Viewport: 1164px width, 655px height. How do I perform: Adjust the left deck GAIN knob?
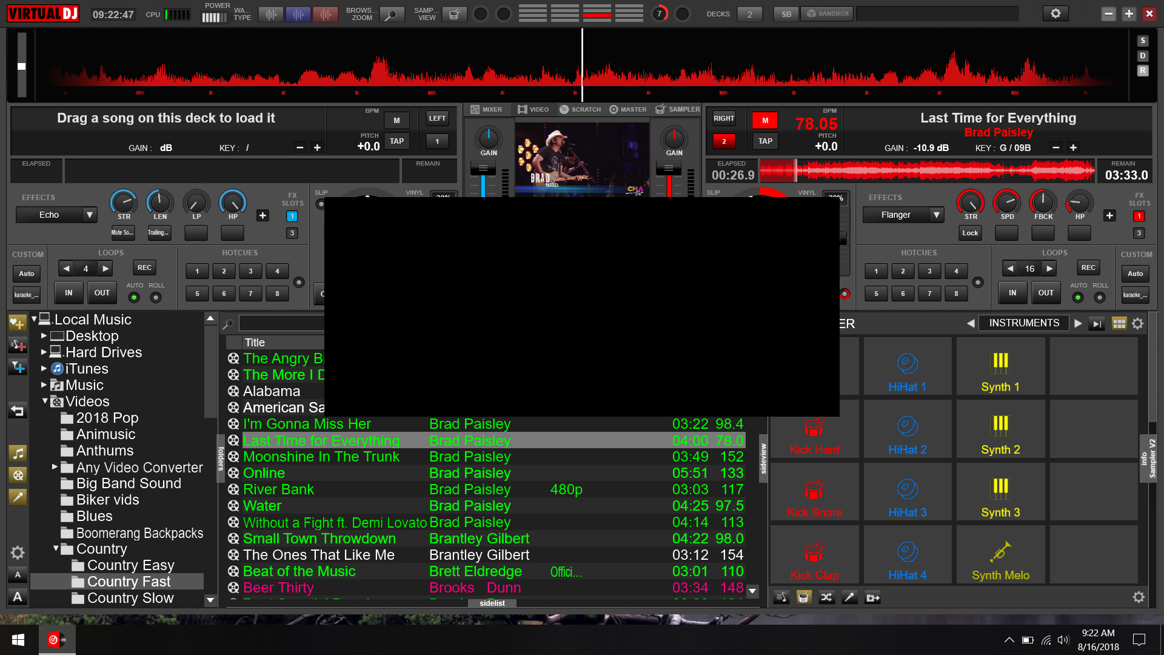489,138
